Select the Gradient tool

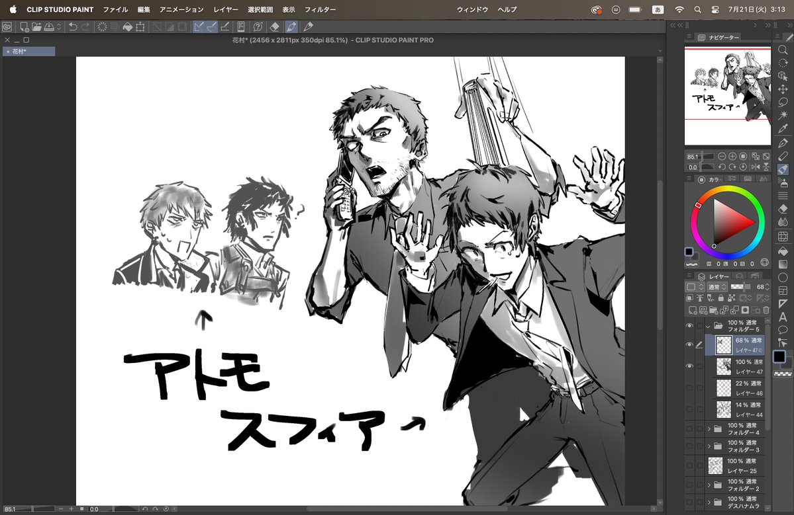[783, 264]
